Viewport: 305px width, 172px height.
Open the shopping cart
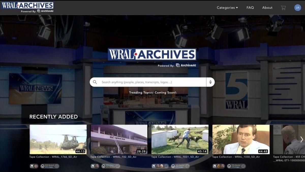tap(283, 8)
